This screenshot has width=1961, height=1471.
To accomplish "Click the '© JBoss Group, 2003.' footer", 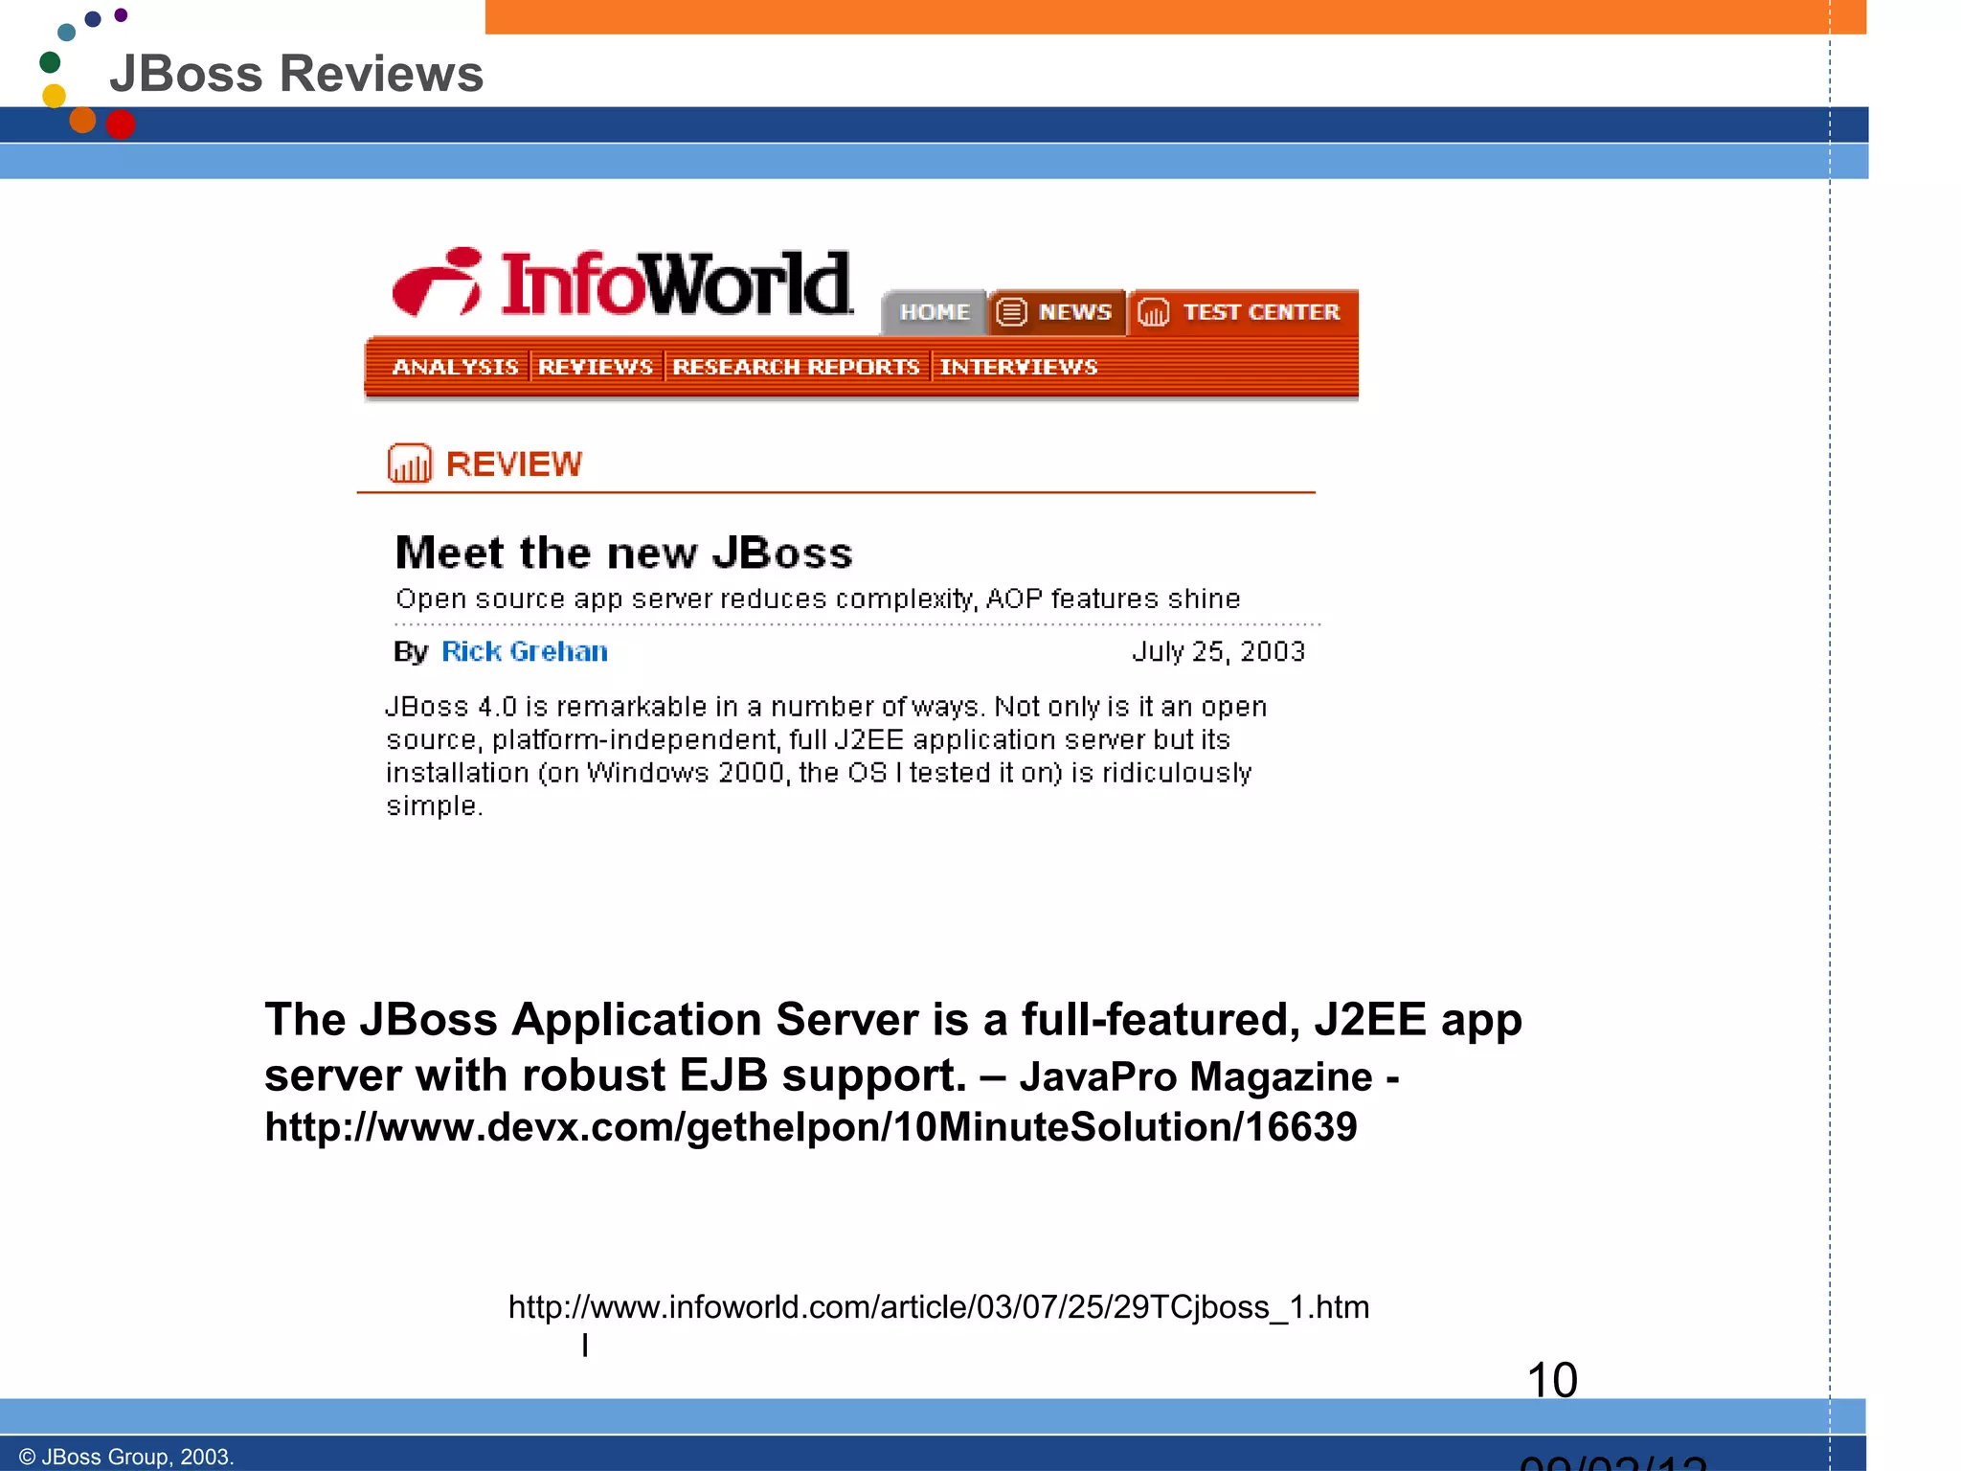I will click(125, 1457).
